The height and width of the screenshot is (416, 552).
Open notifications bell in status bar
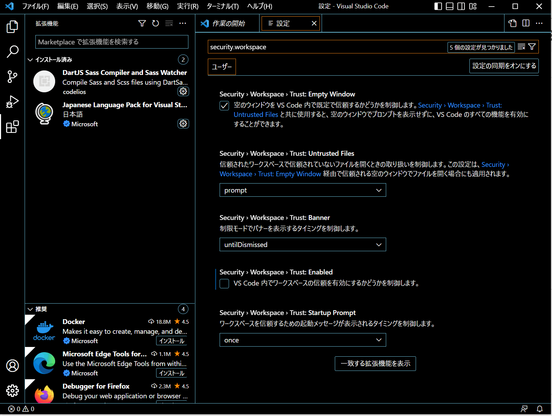pos(540,409)
